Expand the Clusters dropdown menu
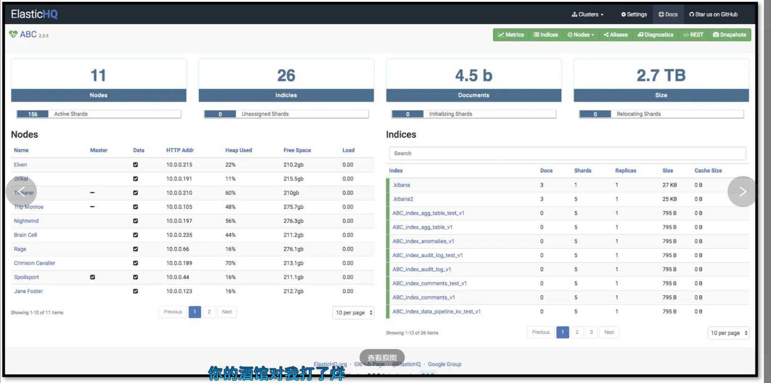771x383 pixels. coord(587,15)
